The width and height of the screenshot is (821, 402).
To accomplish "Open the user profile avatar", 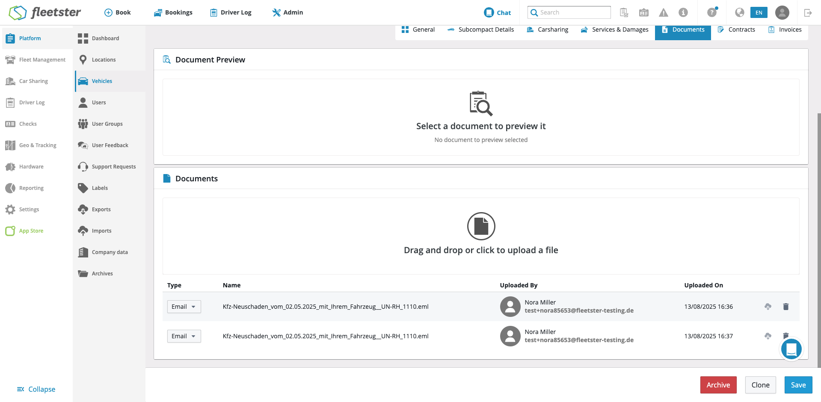I will [782, 12].
